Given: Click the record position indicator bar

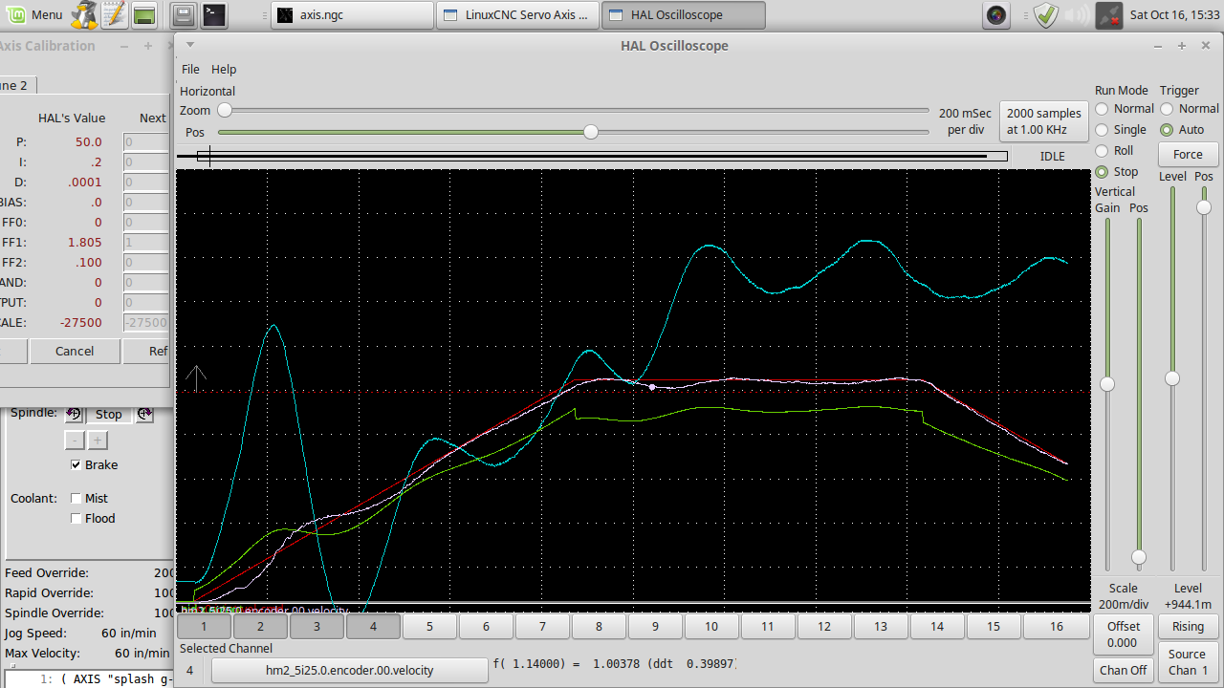Looking at the screenshot, I should pyautogui.click(x=592, y=156).
